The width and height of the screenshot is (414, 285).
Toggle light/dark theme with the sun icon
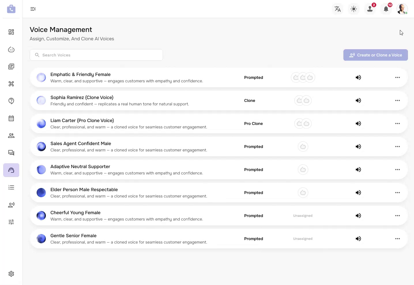tap(354, 9)
